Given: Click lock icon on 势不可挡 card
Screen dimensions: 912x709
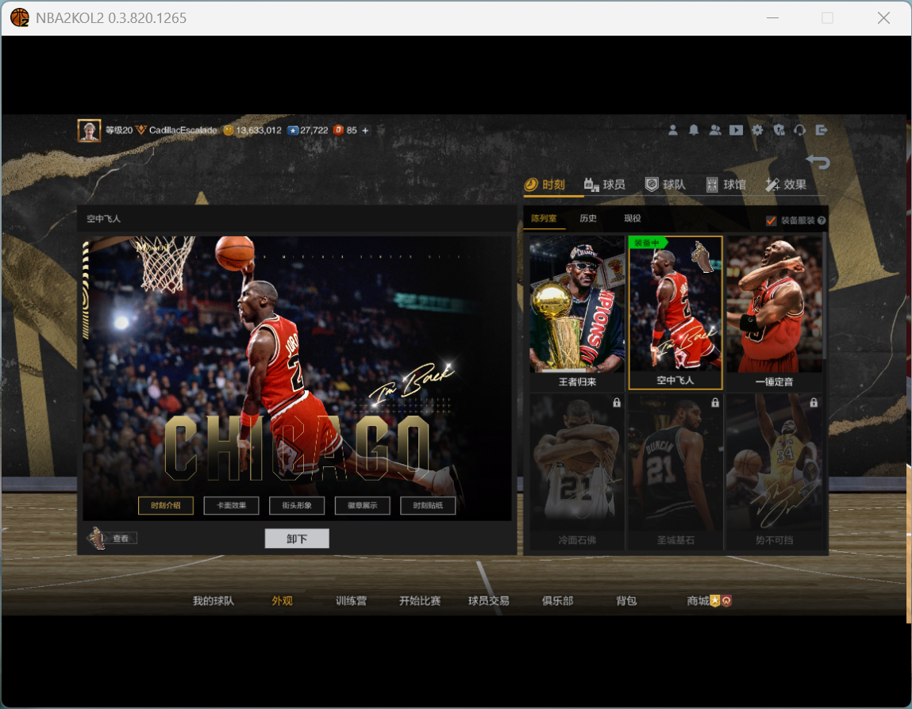Looking at the screenshot, I should tap(813, 402).
